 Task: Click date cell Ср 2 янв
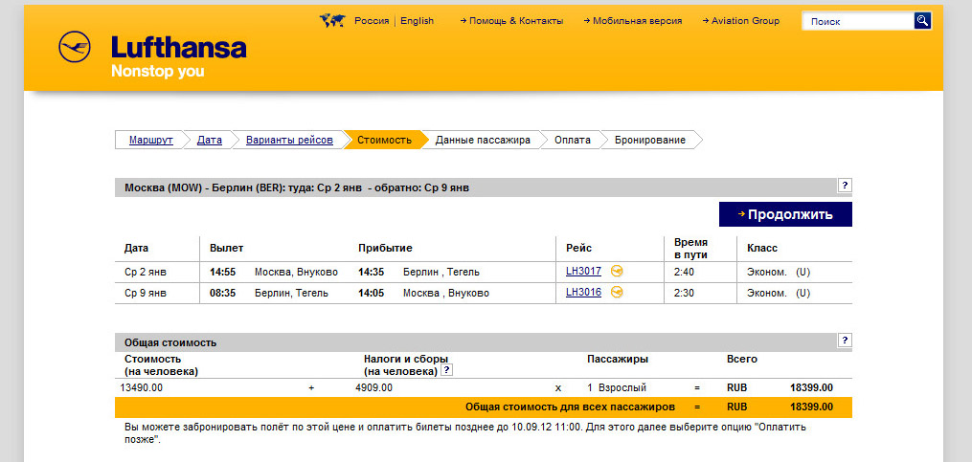(x=146, y=272)
